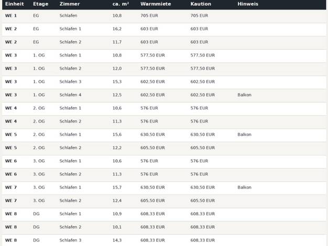
Task: Click '10,8' in WE 3 Schlafen 1 row
Action: [117, 55]
